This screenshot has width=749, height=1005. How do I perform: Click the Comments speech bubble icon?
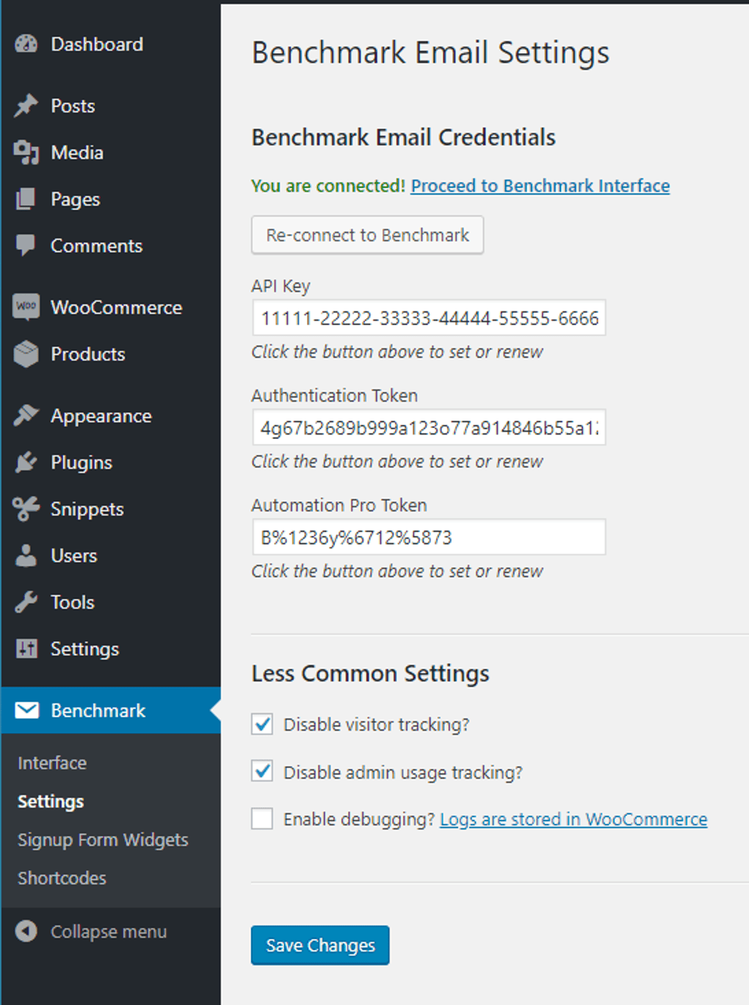(26, 245)
